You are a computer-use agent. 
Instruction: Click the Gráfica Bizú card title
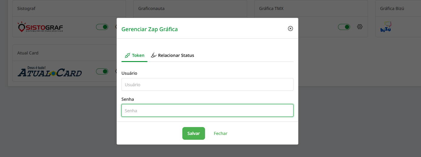392,8
